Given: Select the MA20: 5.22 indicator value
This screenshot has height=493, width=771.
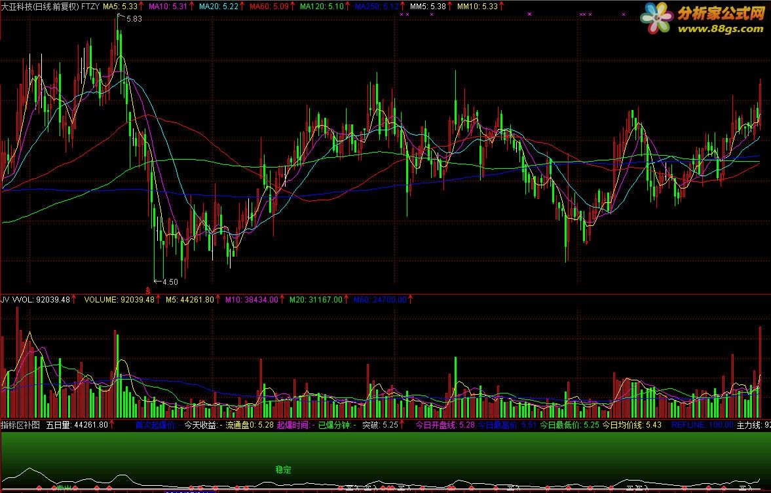Looking at the screenshot, I should (x=218, y=7).
